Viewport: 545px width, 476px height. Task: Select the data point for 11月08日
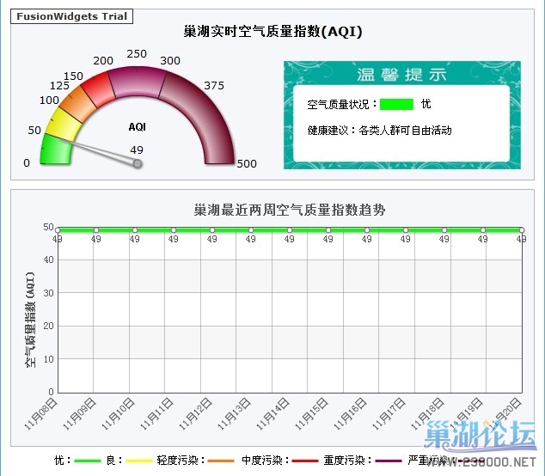(57, 230)
